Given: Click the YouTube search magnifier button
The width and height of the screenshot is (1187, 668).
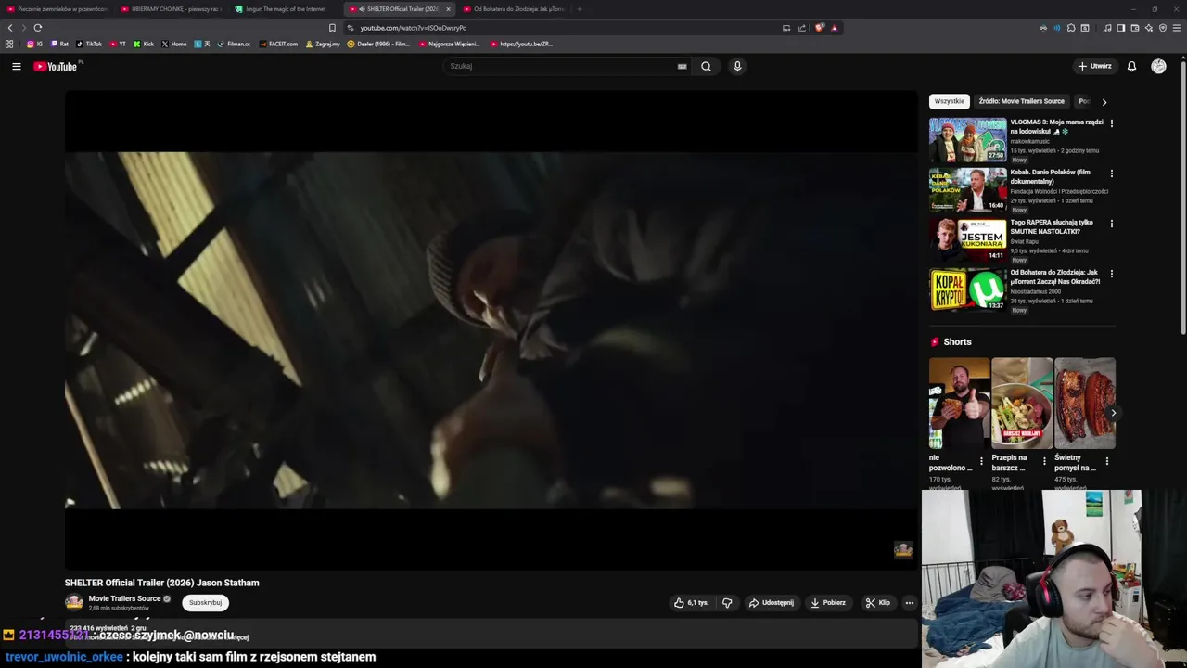Looking at the screenshot, I should pos(706,67).
